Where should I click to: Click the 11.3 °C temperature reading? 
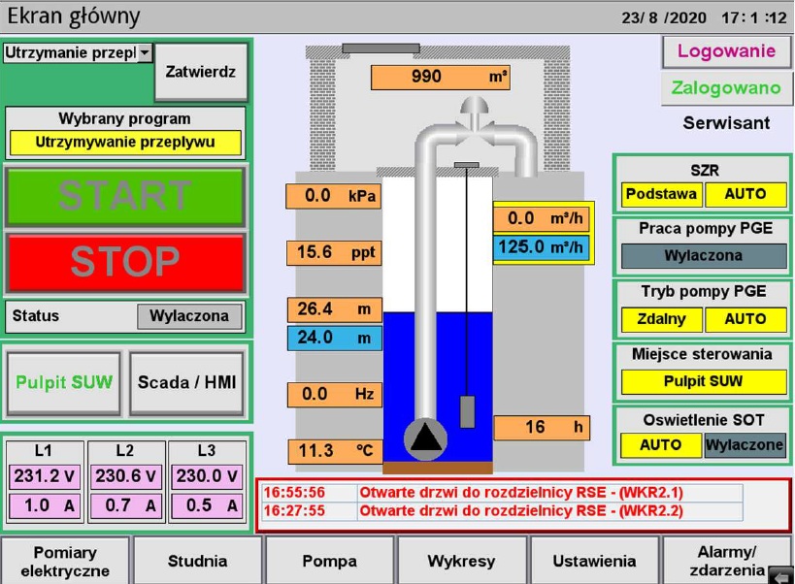coord(335,451)
